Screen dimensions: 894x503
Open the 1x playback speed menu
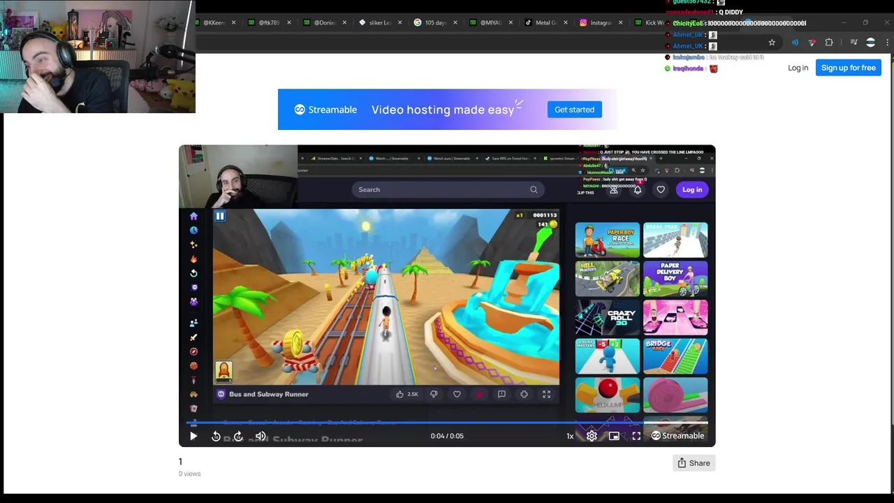tap(570, 436)
